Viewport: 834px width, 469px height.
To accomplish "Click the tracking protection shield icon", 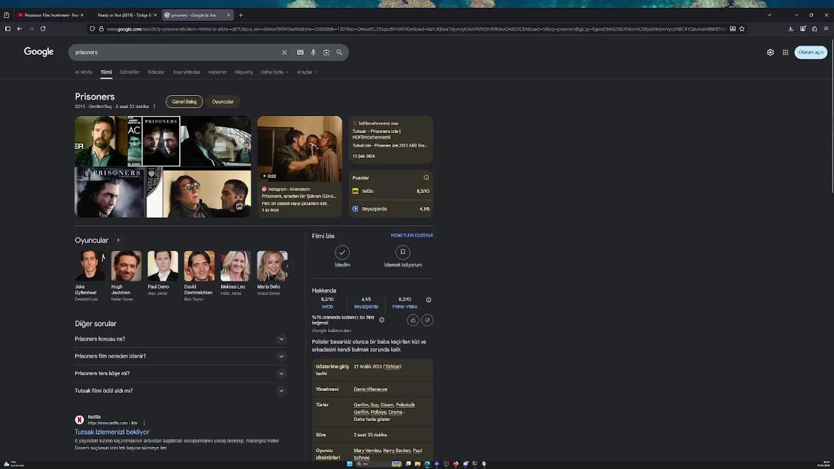I will point(92,29).
